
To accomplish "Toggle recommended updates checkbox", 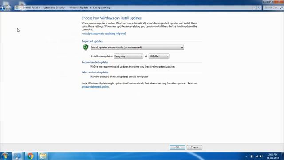I will 91,67.
